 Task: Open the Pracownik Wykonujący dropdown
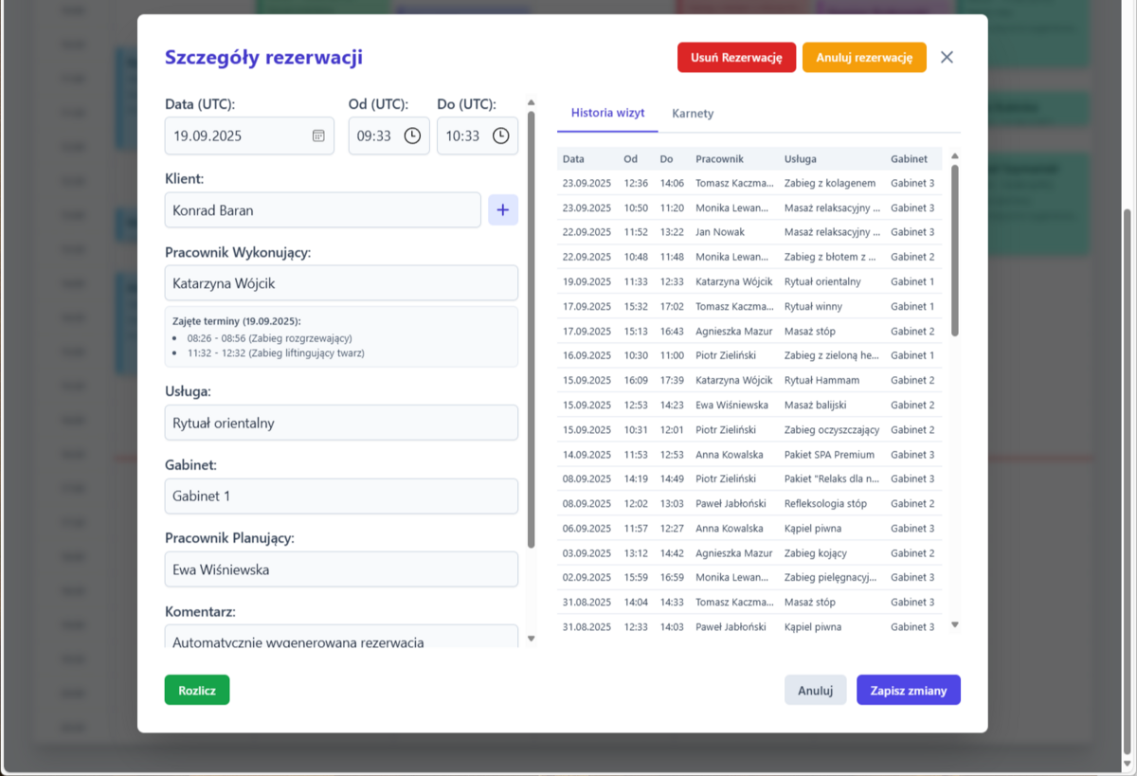[341, 282]
